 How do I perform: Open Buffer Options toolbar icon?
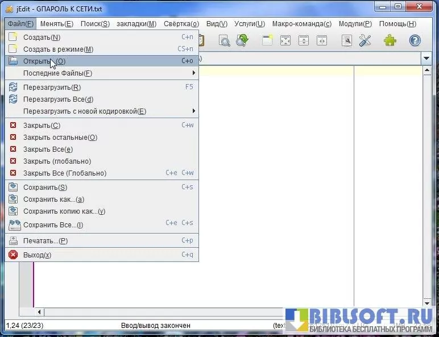click(347, 40)
